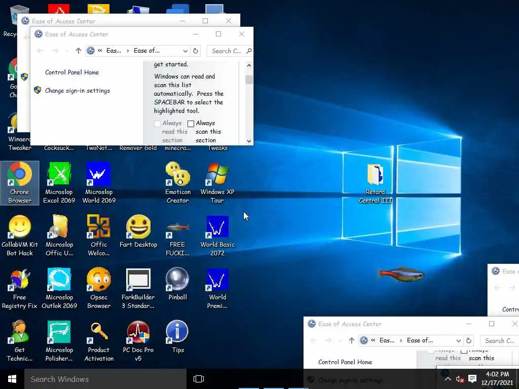
Task: Expand address dropdown in bottom-right Ease of Access window
Action: [x=458, y=341]
